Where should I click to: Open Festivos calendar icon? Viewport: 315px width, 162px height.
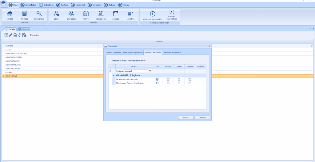(86, 15)
